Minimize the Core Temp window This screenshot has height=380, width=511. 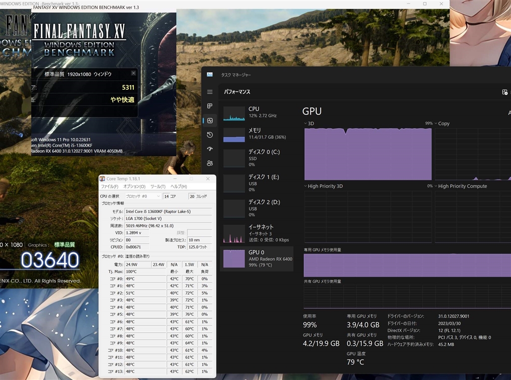(175, 179)
